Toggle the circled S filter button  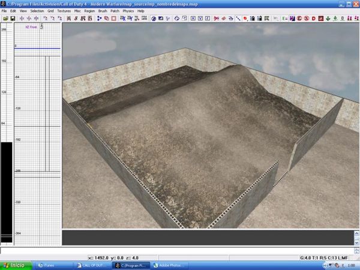click(x=307, y=19)
